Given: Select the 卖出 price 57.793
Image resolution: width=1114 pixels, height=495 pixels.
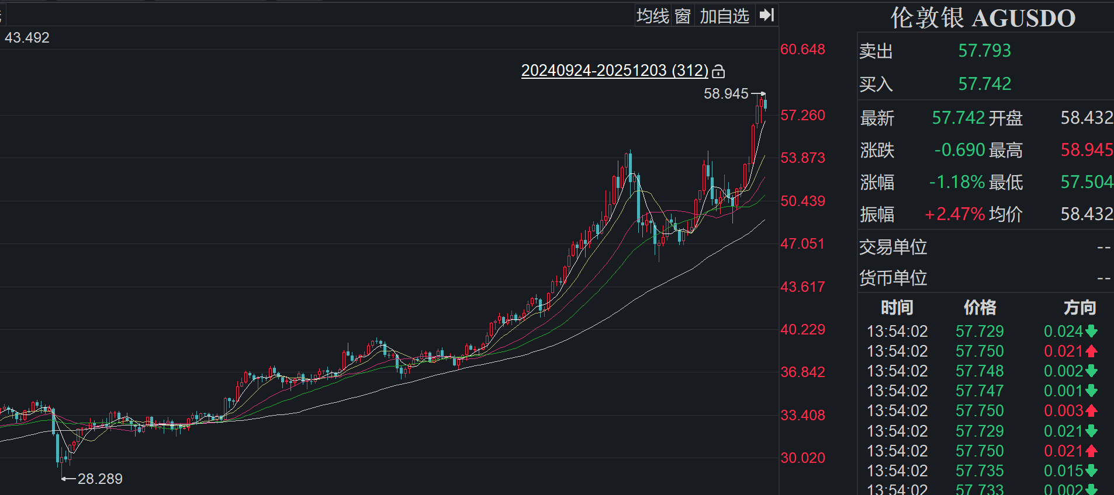Looking at the screenshot, I should [x=984, y=51].
